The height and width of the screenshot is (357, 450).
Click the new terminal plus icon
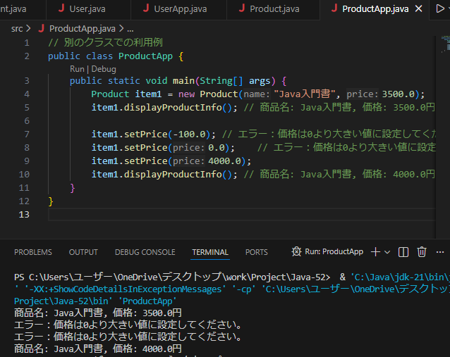376,251
